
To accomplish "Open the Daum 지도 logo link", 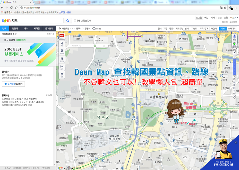I will click(10, 20).
